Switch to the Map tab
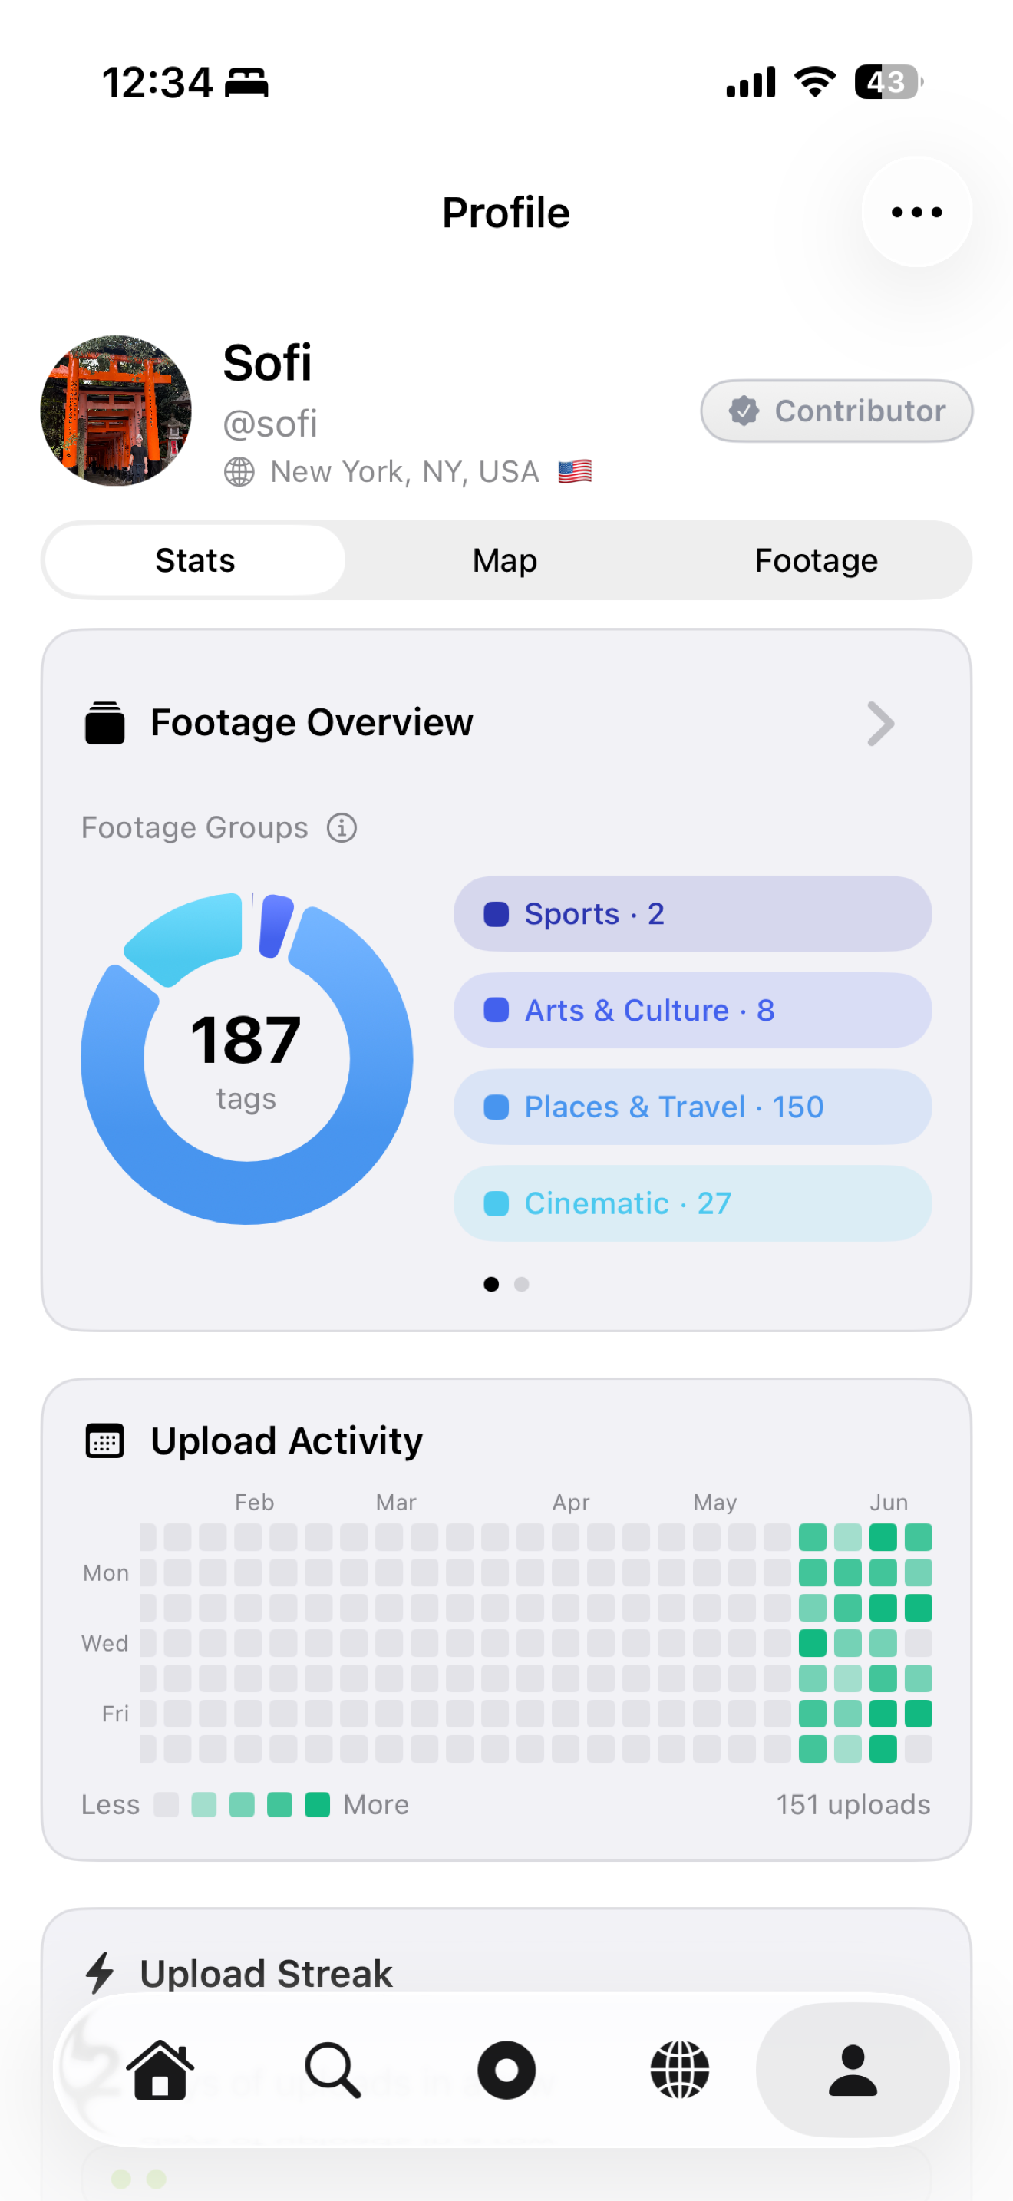The height and width of the screenshot is (2201, 1013). pos(505,560)
